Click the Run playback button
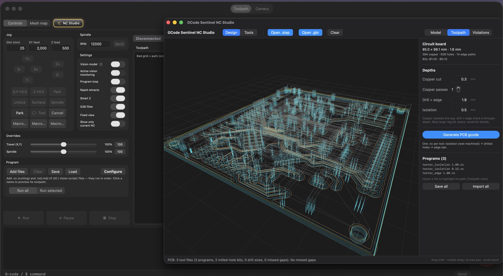This screenshot has height=276, width=503. (24, 218)
